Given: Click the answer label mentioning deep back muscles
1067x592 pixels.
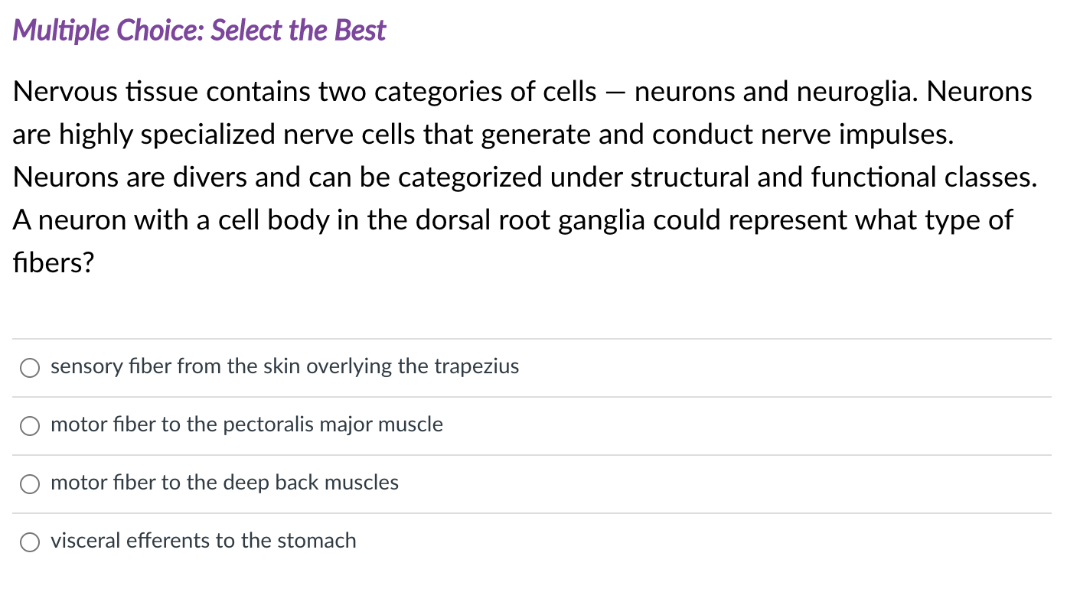Looking at the screenshot, I should click(x=224, y=483).
